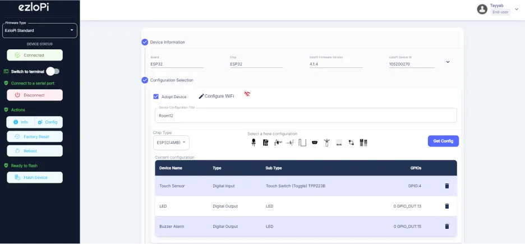Delete the Buzzer Alarm row
The width and height of the screenshot is (525, 244).
446,226
